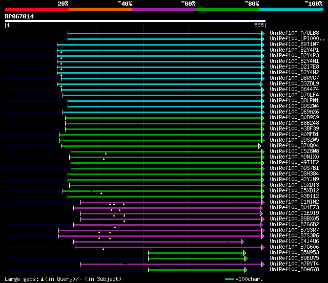Select the label UniRef100_Q01EZ3
Screen dimensions: 328x283
[x=294, y=208]
